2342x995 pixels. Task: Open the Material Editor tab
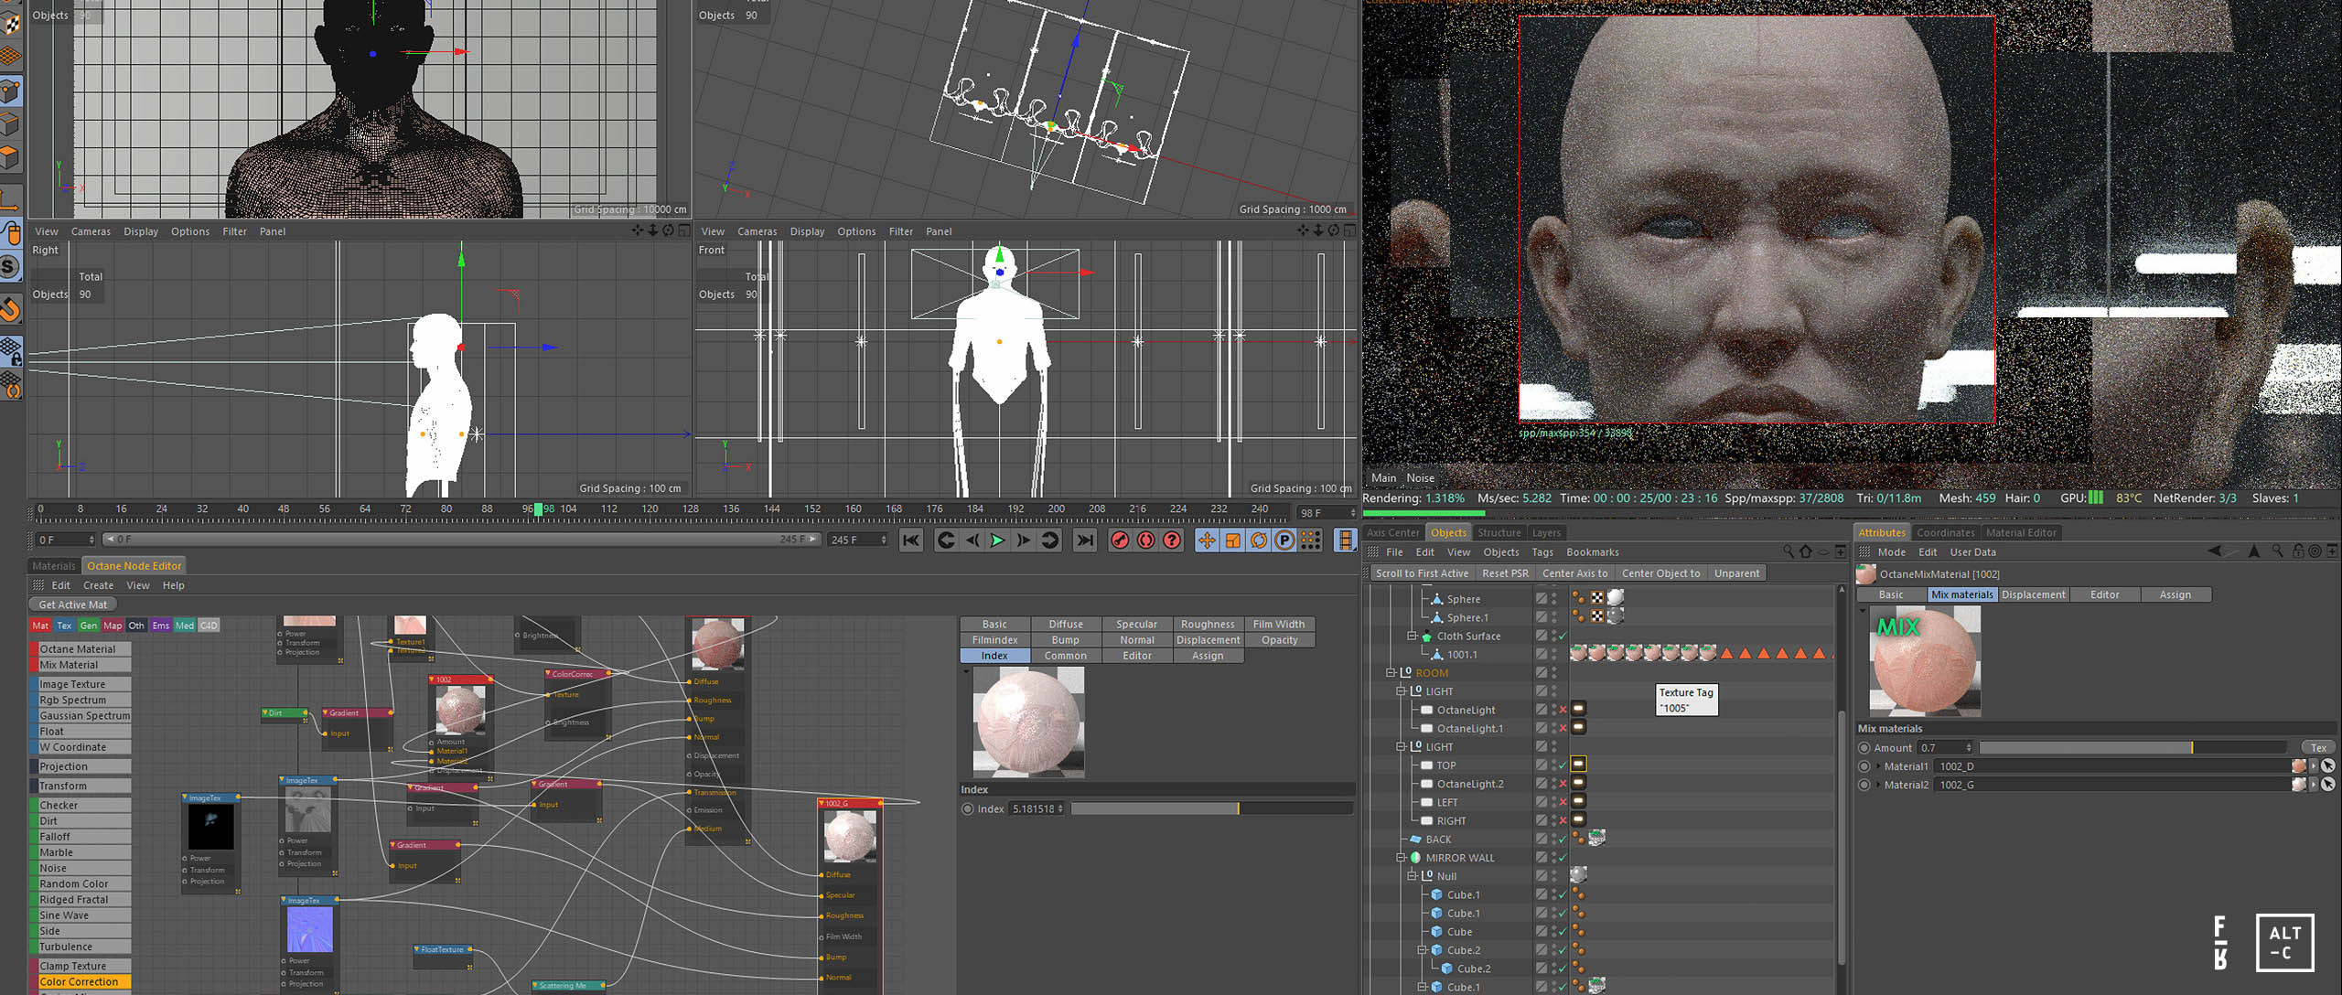click(x=2021, y=532)
